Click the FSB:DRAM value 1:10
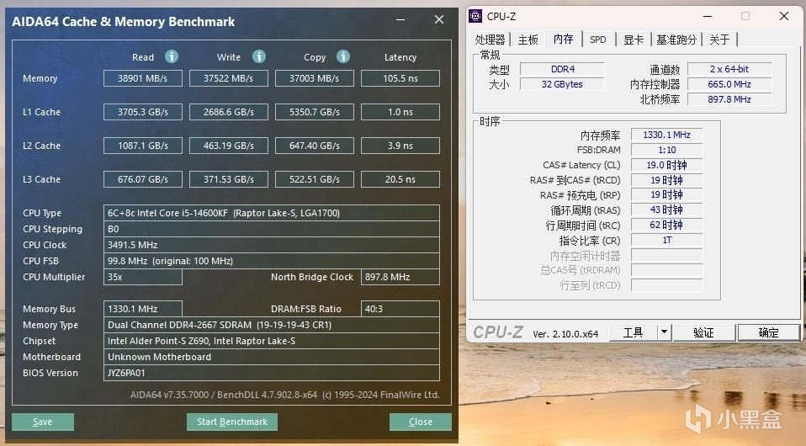 666,150
